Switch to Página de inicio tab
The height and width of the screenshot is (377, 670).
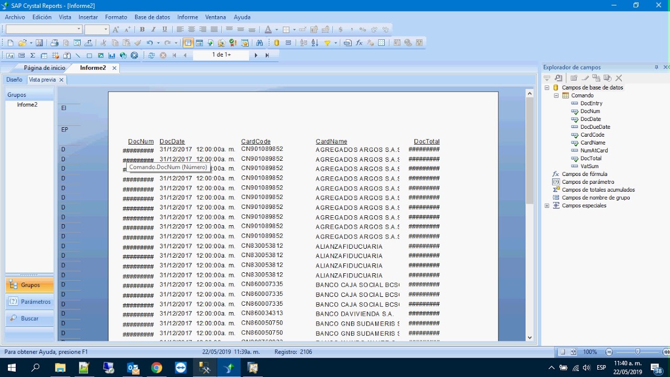44,68
